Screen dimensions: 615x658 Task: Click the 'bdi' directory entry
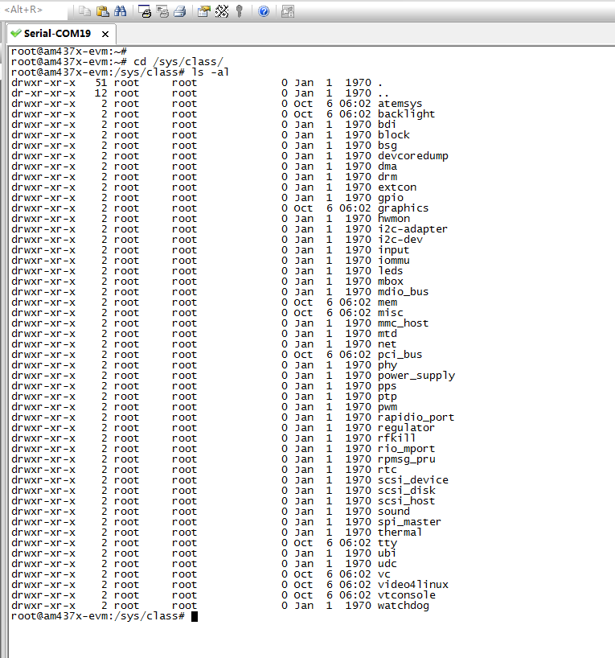387,125
